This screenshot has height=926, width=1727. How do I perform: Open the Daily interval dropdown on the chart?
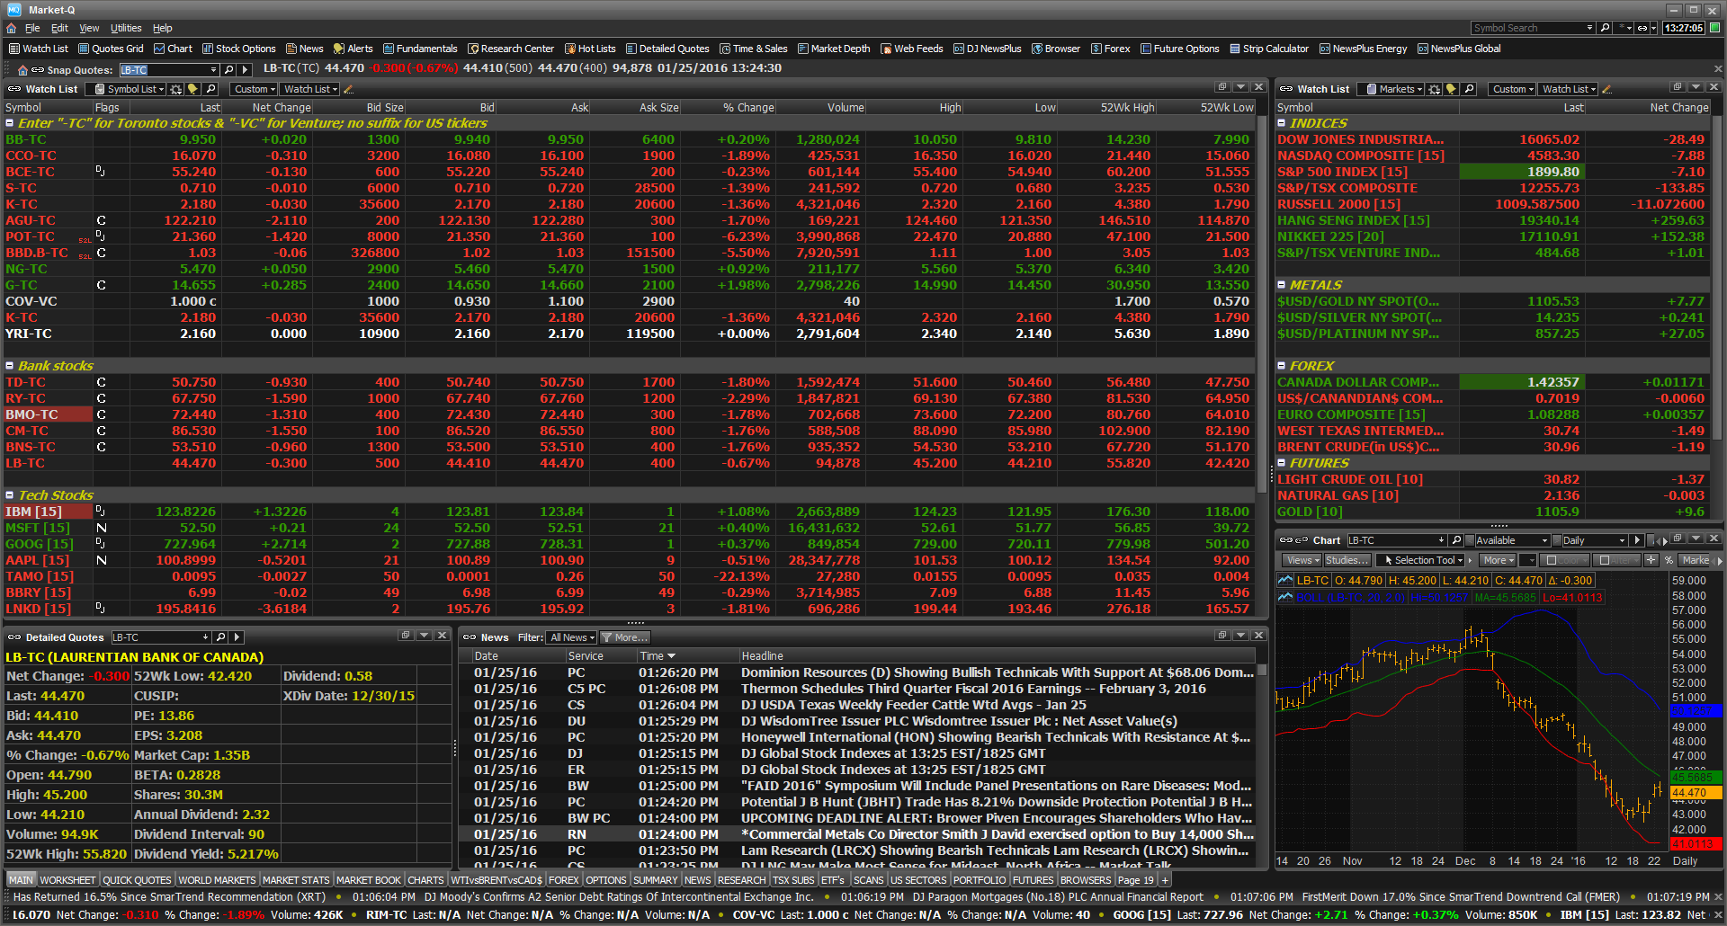point(1624,540)
